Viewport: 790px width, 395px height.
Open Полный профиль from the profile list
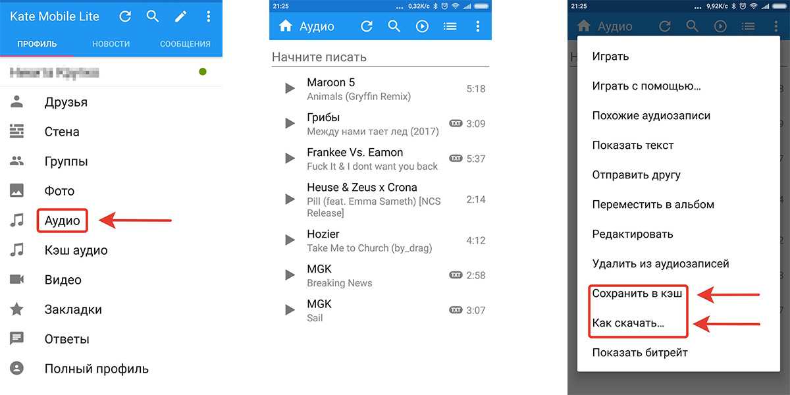click(x=97, y=369)
